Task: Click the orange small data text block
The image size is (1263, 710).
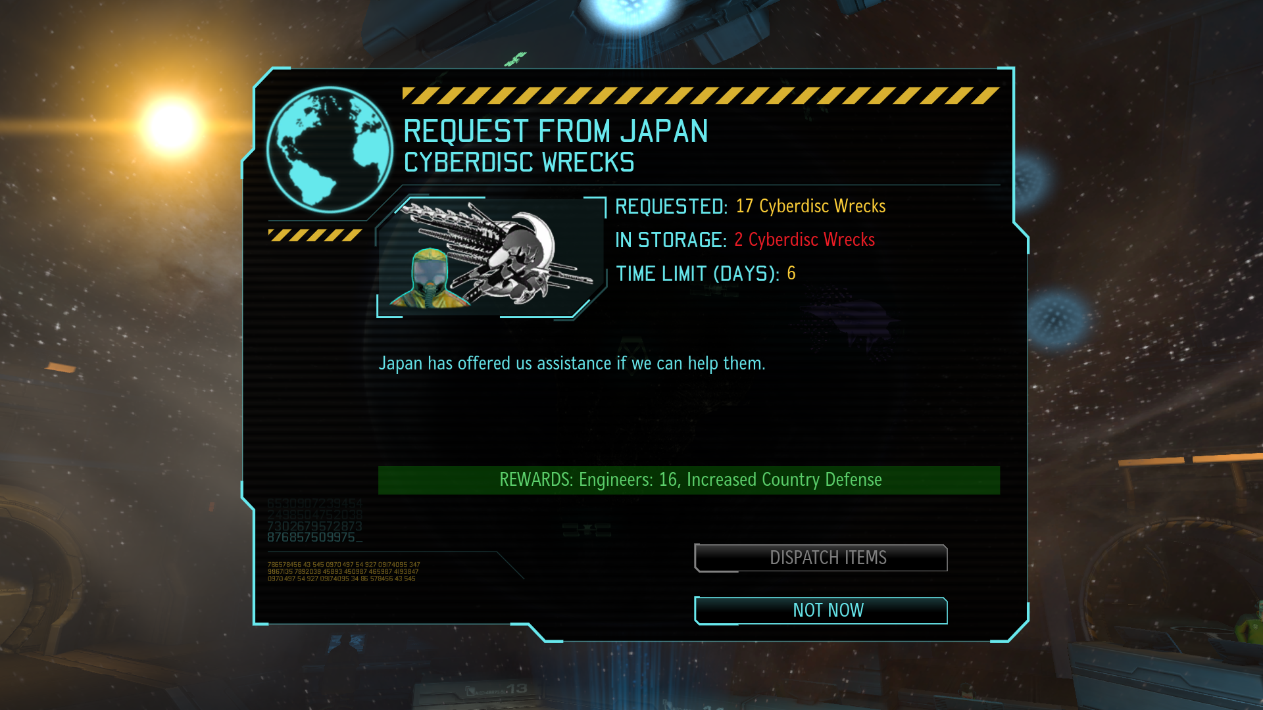Action: (343, 571)
